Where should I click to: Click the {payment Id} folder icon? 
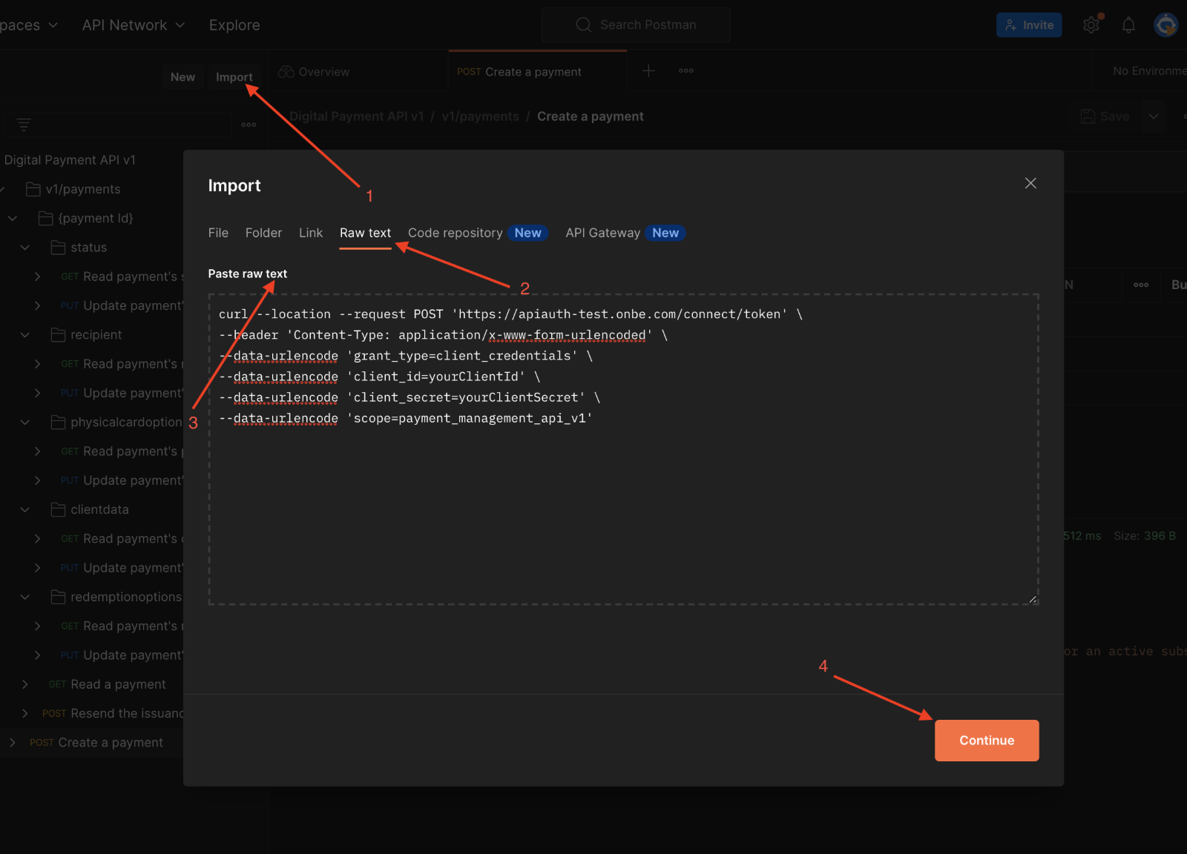click(x=45, y=218)
